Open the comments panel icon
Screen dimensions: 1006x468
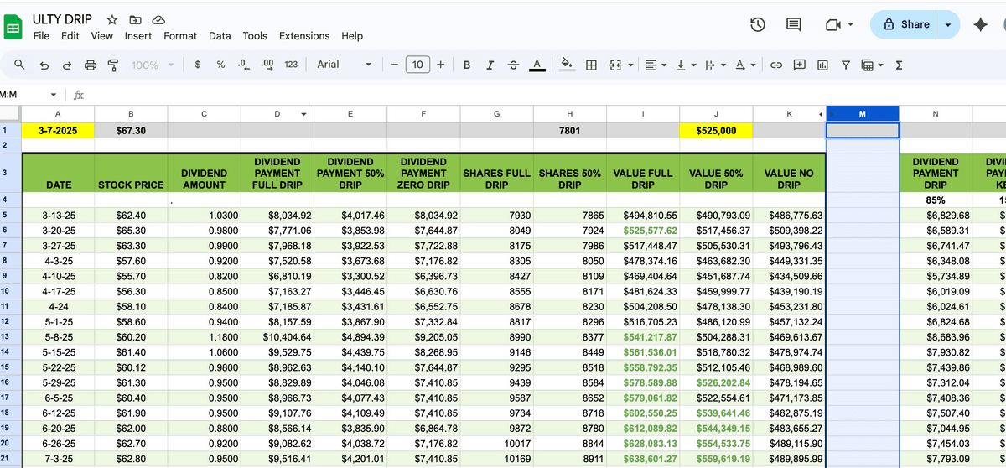click(794, 25)
